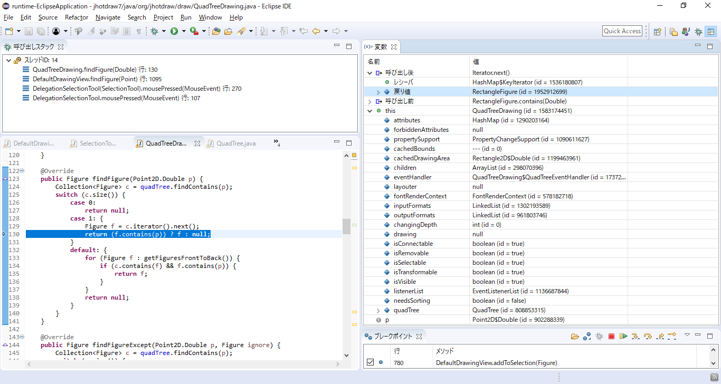Click the Step Over icon in breakpoint view
Viewport: 721px width, 384px height.
point(648,336)
